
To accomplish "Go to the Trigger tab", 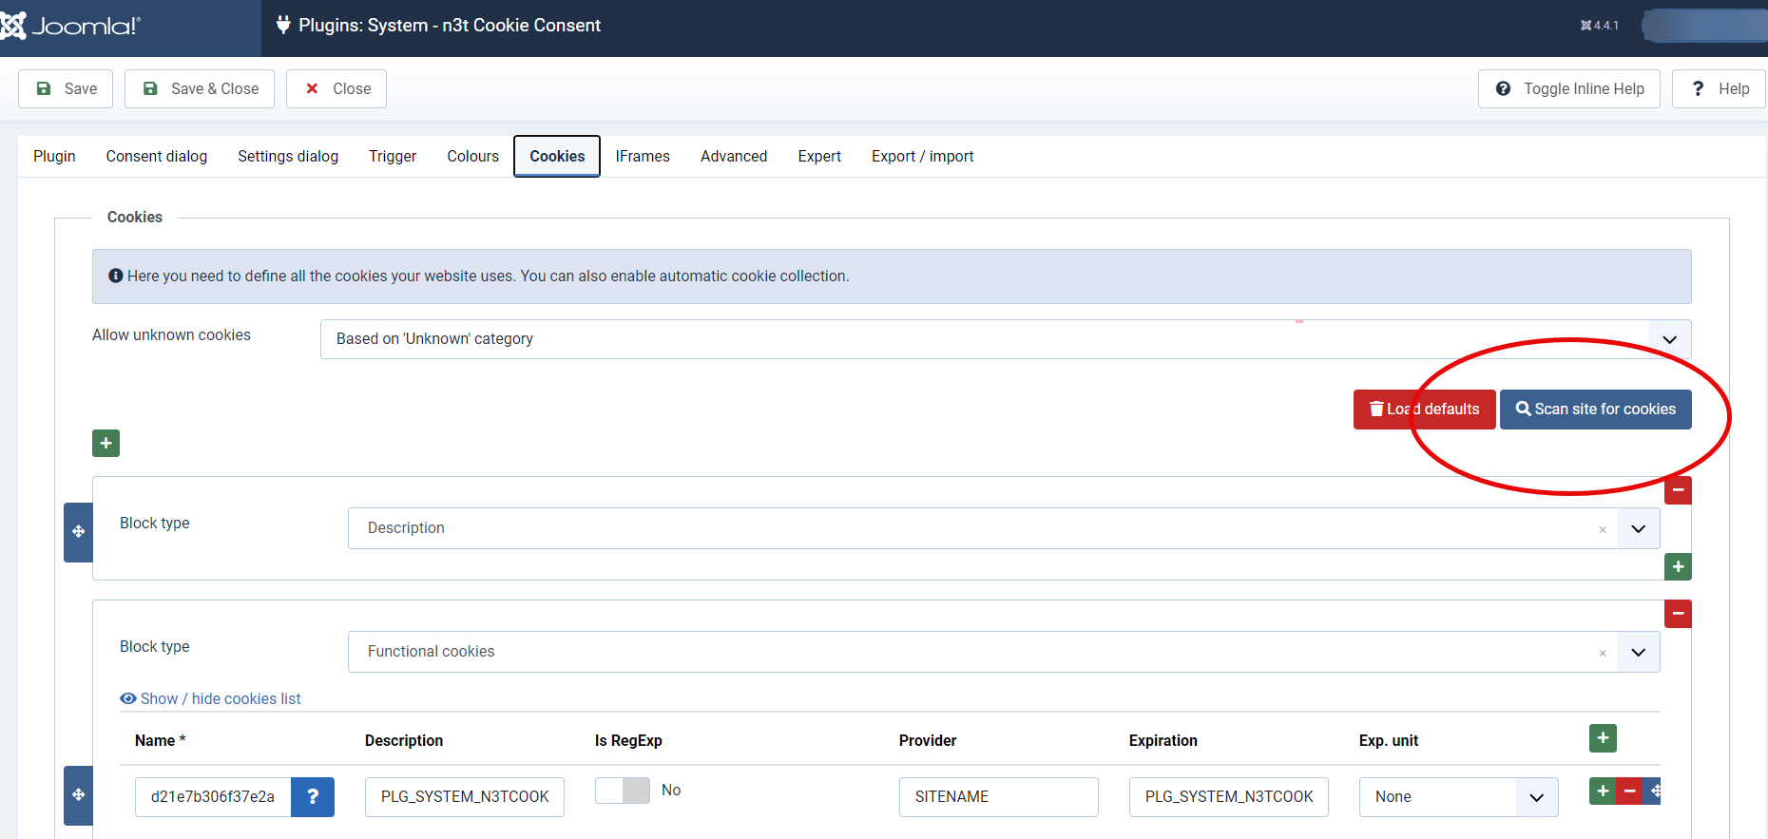I will point(393,156).
